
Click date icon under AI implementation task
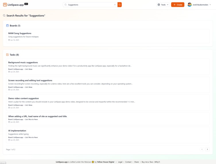pos(9,140)
